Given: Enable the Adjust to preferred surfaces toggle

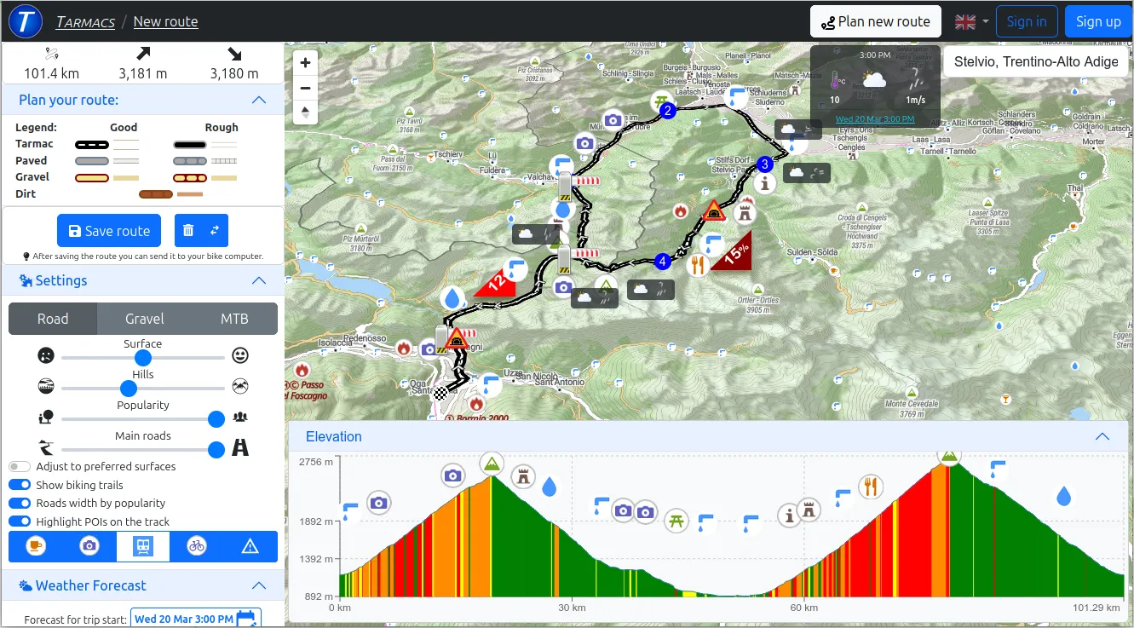Looking at the screenshot, I should coord(19,466).
